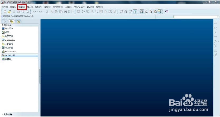Image resolution: width=220 pixels, height=117 pixels.
Task: Click the Print icon
Action: click(18, 12)
